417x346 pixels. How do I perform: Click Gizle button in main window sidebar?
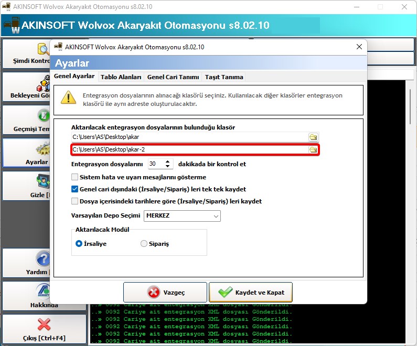tap(26, 186)
